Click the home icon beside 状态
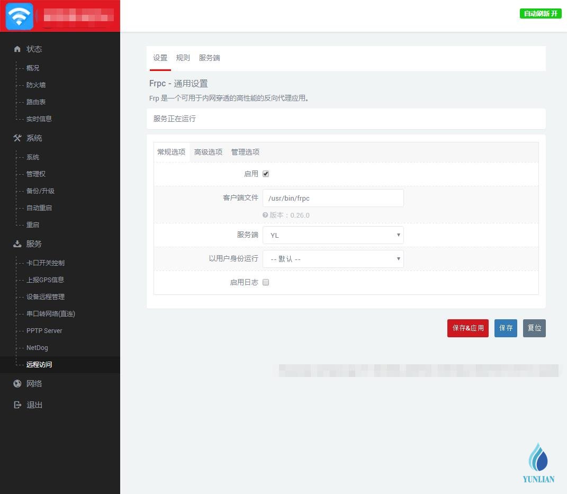 [17, 49]
